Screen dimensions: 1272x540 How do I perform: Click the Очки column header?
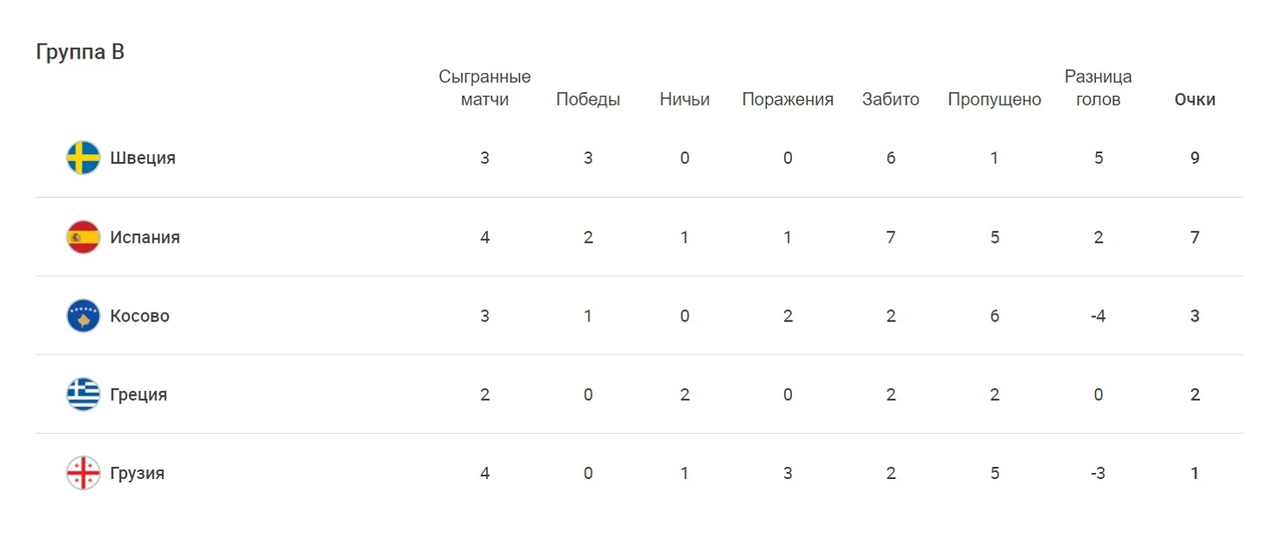[1194, 99]
